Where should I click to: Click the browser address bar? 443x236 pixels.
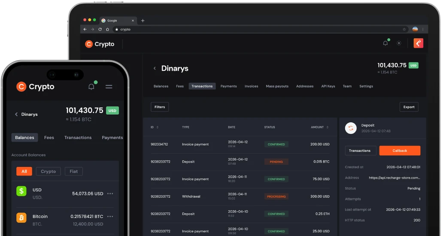(260, 29)
